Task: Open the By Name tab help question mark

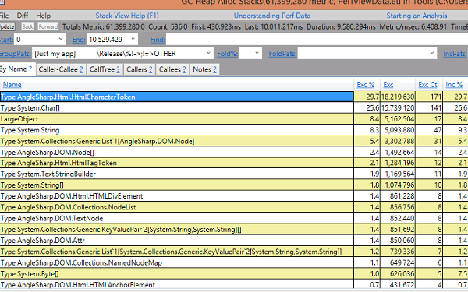Action: [30, 69]
